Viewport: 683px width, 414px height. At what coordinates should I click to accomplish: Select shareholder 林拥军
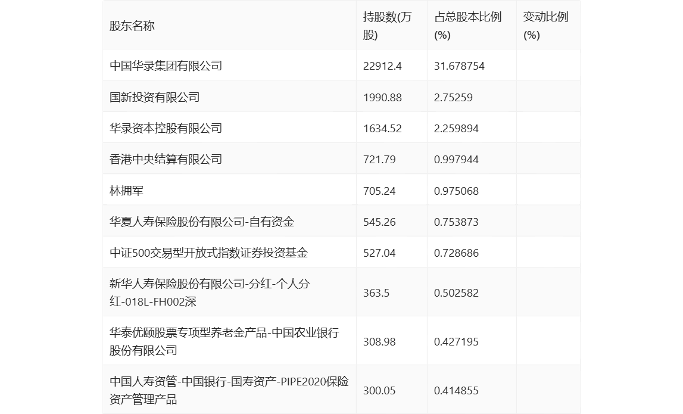point(126,191)
